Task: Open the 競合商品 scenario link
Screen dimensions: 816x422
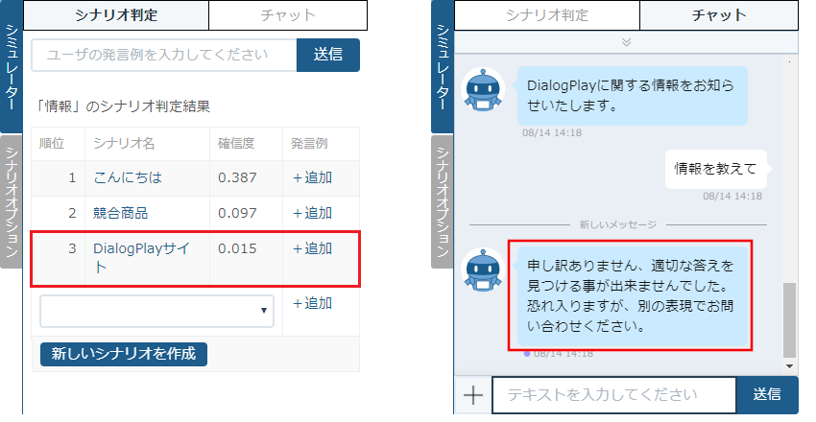Action: (x=120, y=213)
